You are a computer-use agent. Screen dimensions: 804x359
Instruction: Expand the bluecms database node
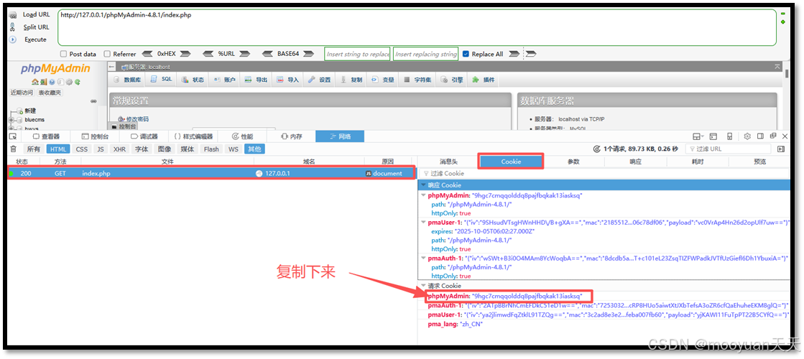(11, 120)
